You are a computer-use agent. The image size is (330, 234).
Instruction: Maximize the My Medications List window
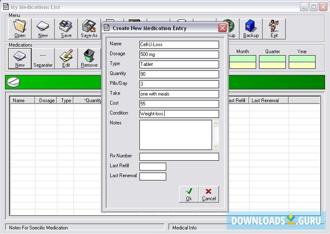pos(313,7)
